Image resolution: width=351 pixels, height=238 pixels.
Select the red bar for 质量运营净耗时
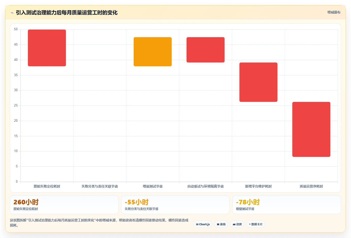point(311,129)
